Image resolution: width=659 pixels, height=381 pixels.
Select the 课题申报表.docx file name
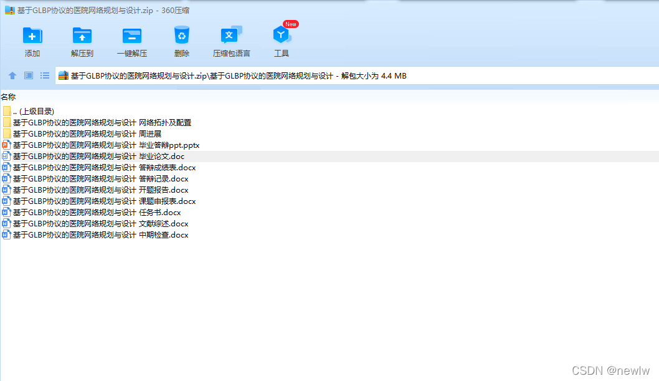(x=104, y=201)
